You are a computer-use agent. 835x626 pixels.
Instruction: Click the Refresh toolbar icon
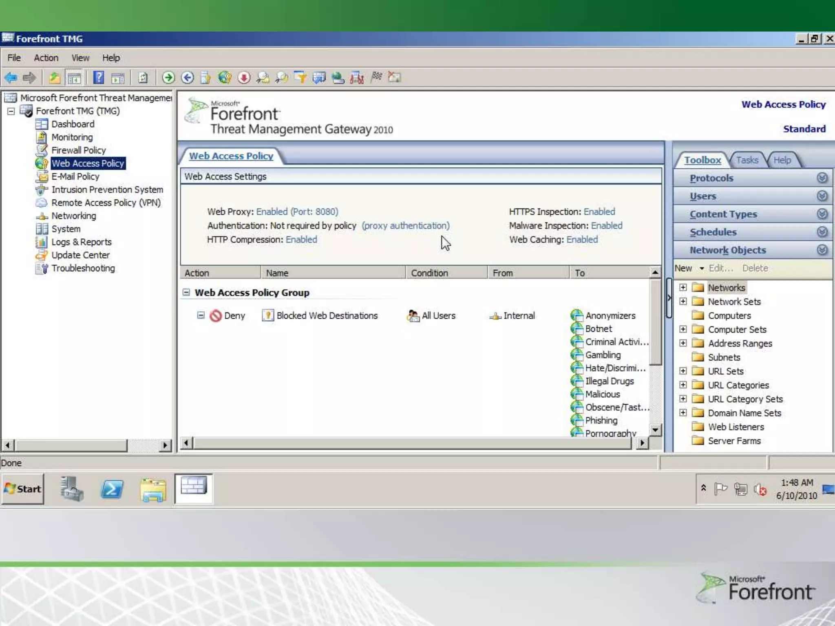pyautogui.click(x=143, y=77)
